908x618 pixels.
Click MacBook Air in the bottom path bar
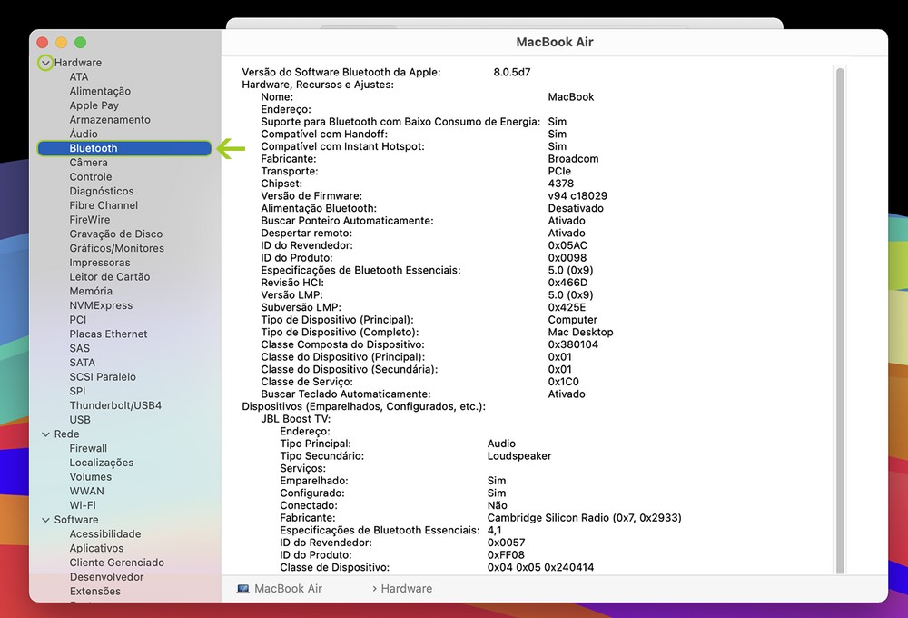click(x=288, y=589)
